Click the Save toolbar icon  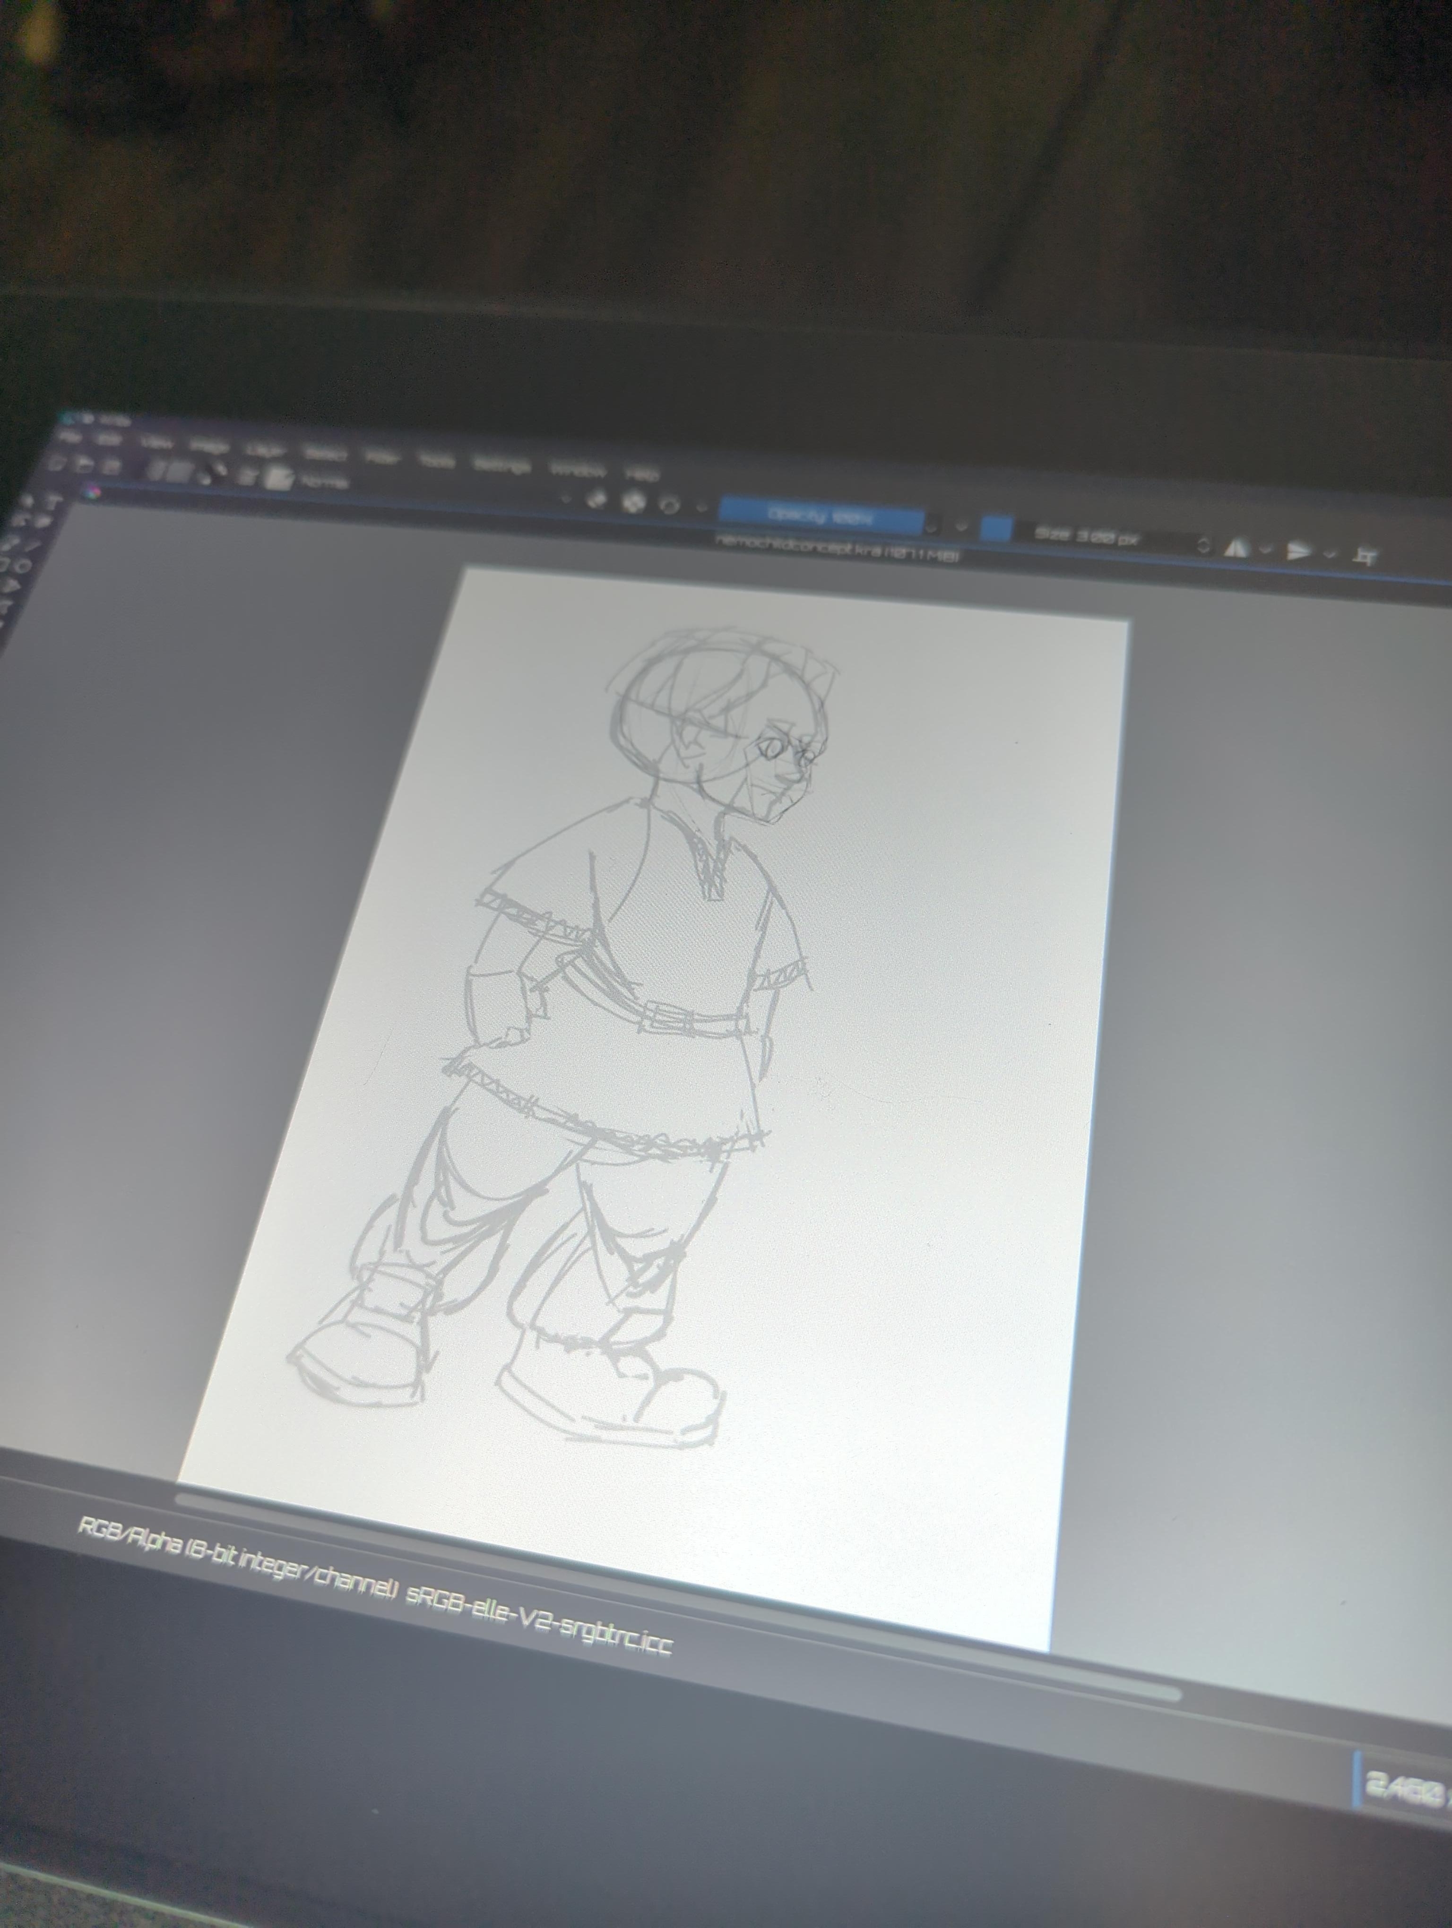pos(112,465)
